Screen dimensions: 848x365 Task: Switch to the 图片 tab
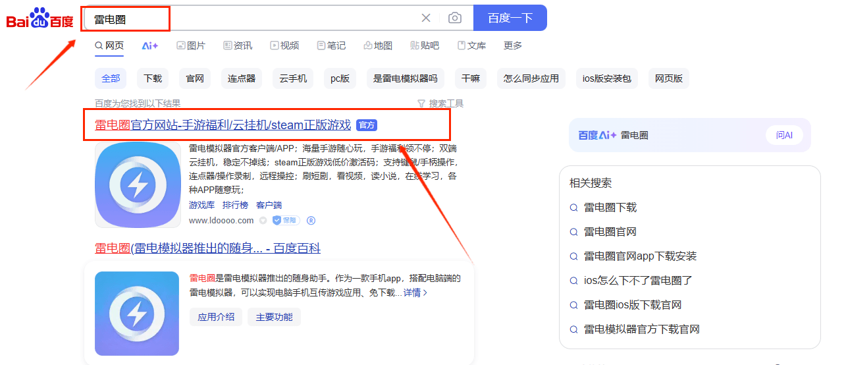point(191,45)
